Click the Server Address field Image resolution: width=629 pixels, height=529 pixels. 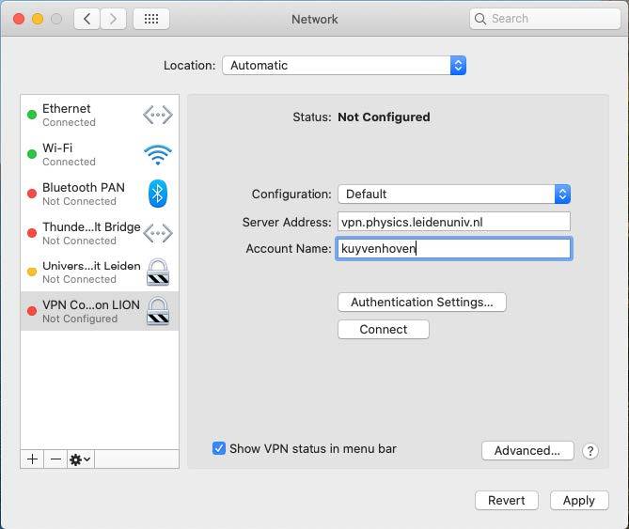[454, 222]
